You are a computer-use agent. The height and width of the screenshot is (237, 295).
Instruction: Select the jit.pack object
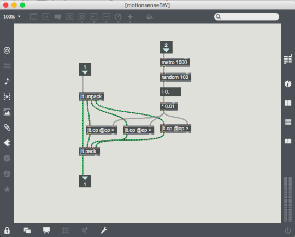(x=89, y=151)
